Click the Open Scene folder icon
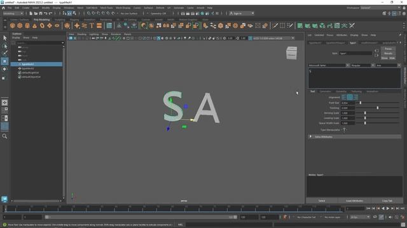This screenshot has width=407, height=228. click(x=36, y=13)
